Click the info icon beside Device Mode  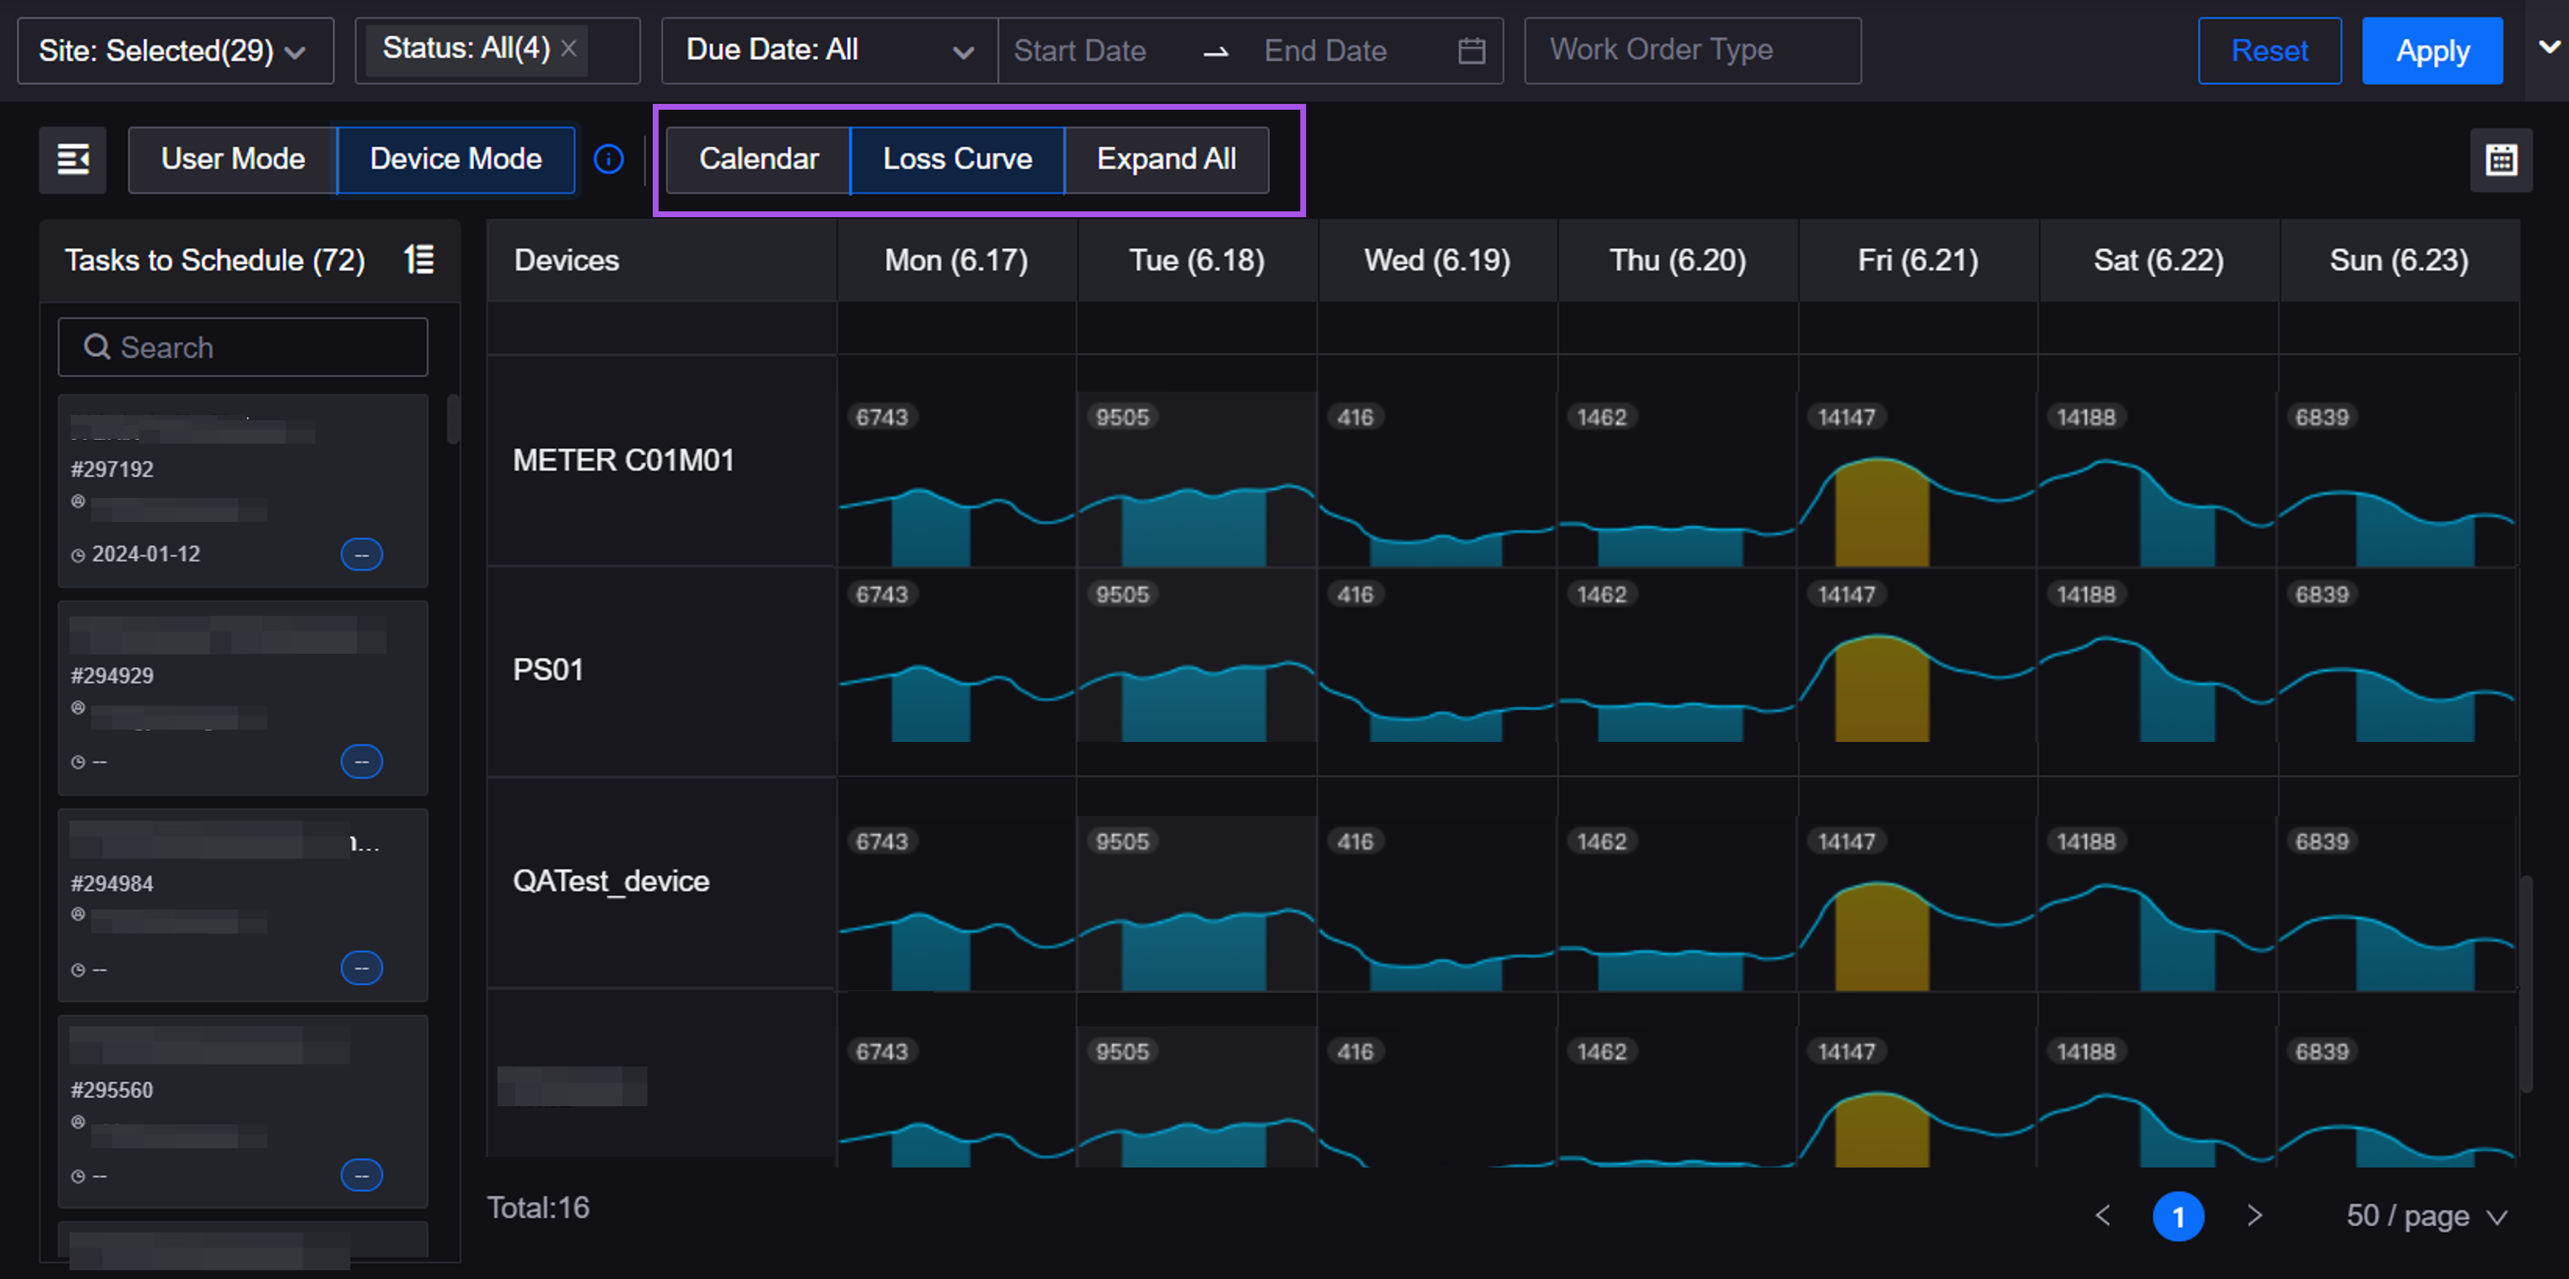[608, 159]
